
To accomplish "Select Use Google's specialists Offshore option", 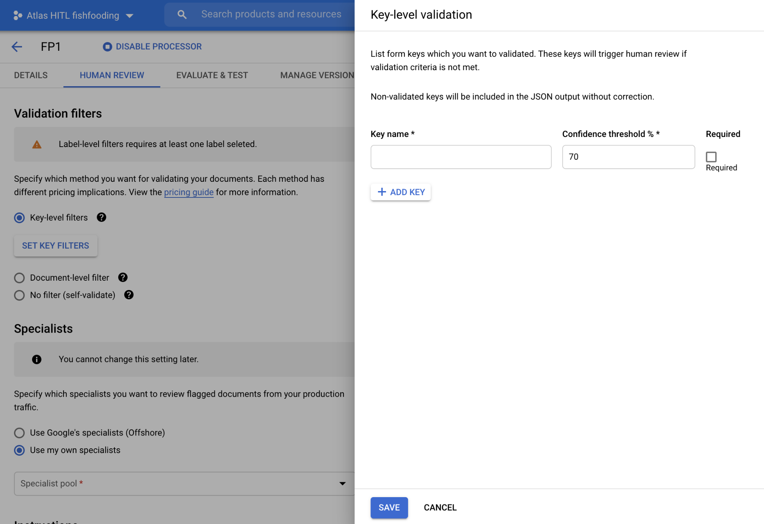I will point(19,432).
